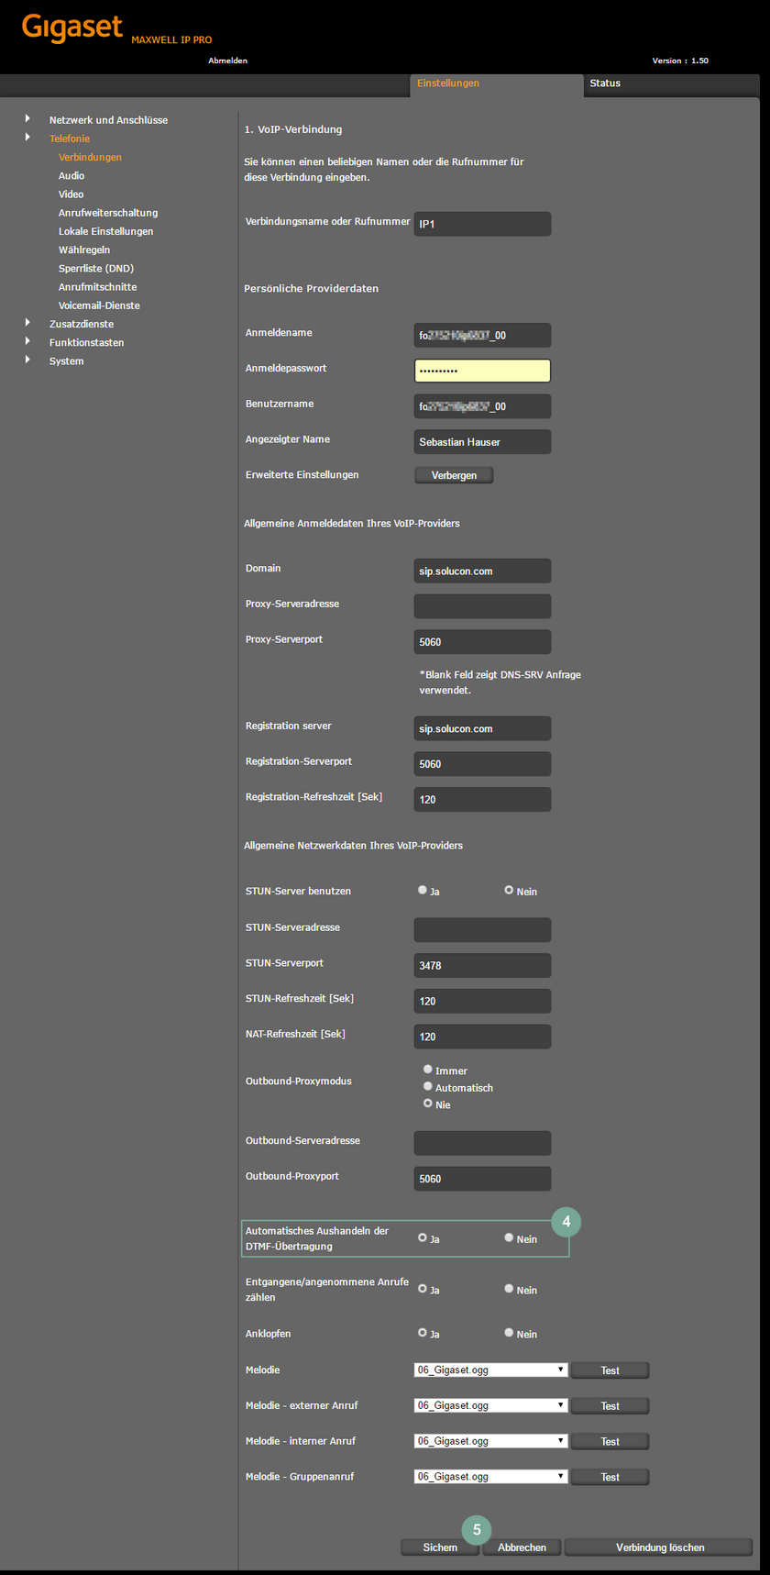Image resolution: width=770 pixels, height=1575 pixels.
Task: Disable Anklopfen by selecting Nein
Action: tap(509, 1333)
